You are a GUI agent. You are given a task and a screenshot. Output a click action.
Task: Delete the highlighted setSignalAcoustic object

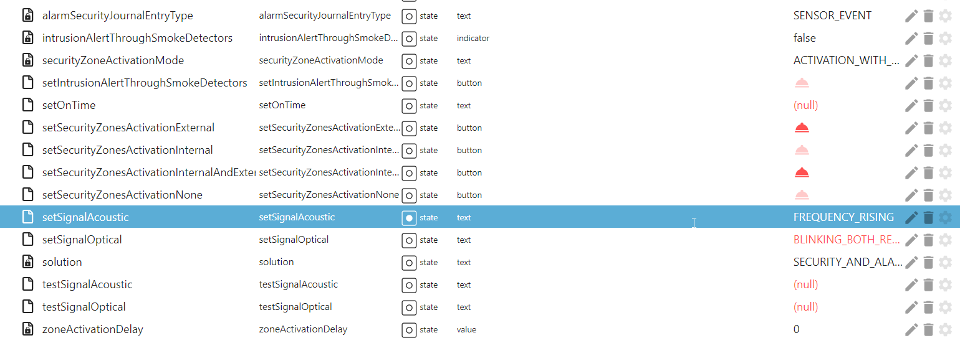[x=928, y=217]
